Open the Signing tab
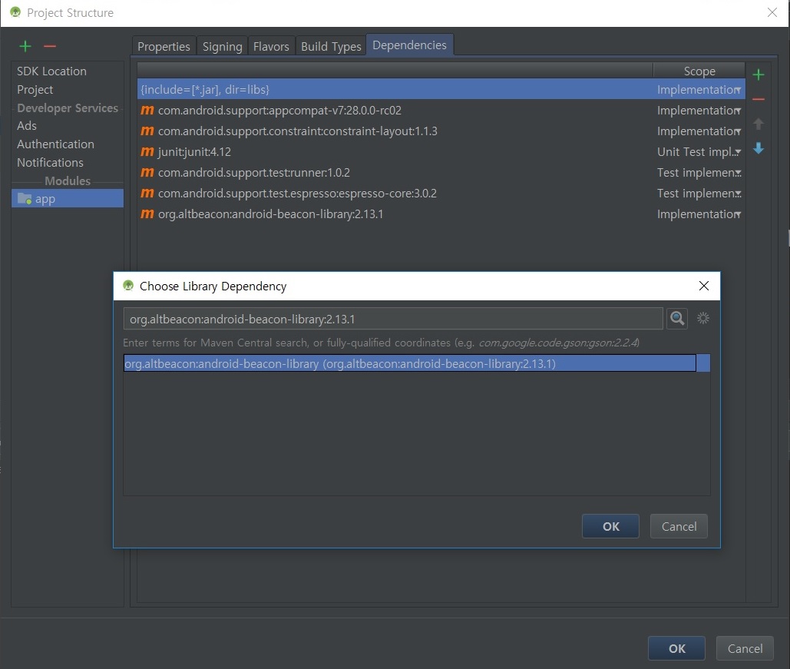790x669 pixels. pyautogui.click(x=222, y=47)
